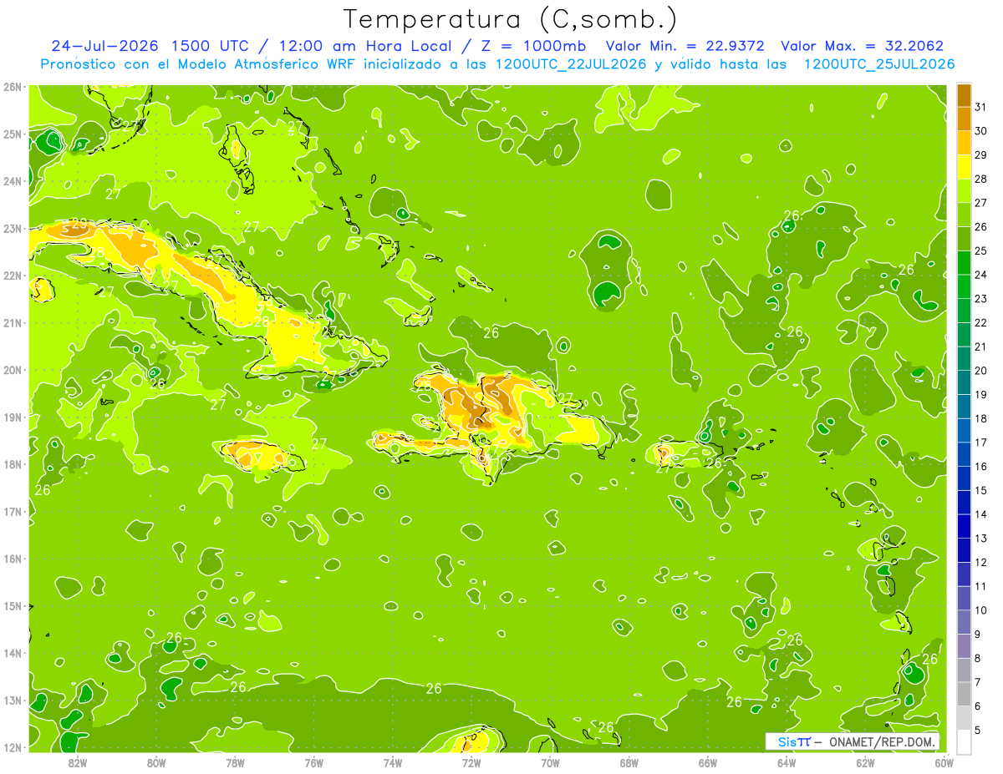
Task: Click the 72W longitude axis label
Action: (471, 761)
